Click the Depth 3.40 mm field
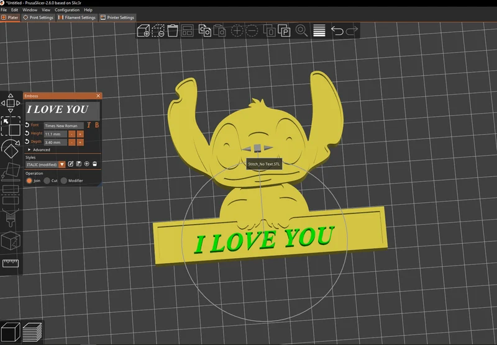The width and height of the screenshot is (497, 345). click(x=55, y=143)
